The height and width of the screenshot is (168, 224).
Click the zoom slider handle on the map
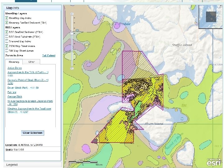pyautogui.click(x=72, y=33)
